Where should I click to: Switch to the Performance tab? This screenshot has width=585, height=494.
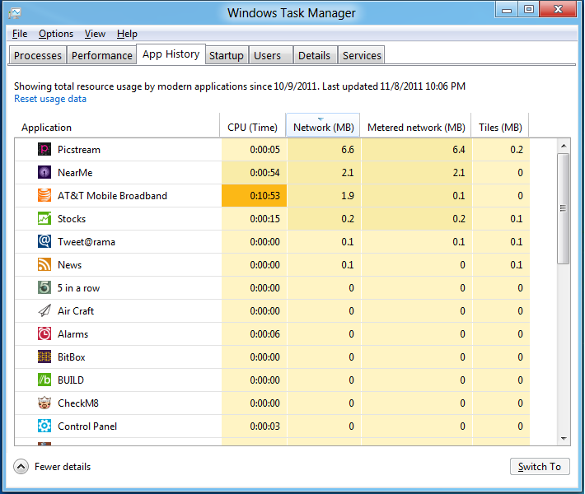[x=101, y=55]
